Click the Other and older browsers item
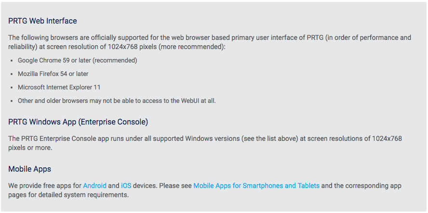 [117, 101]
